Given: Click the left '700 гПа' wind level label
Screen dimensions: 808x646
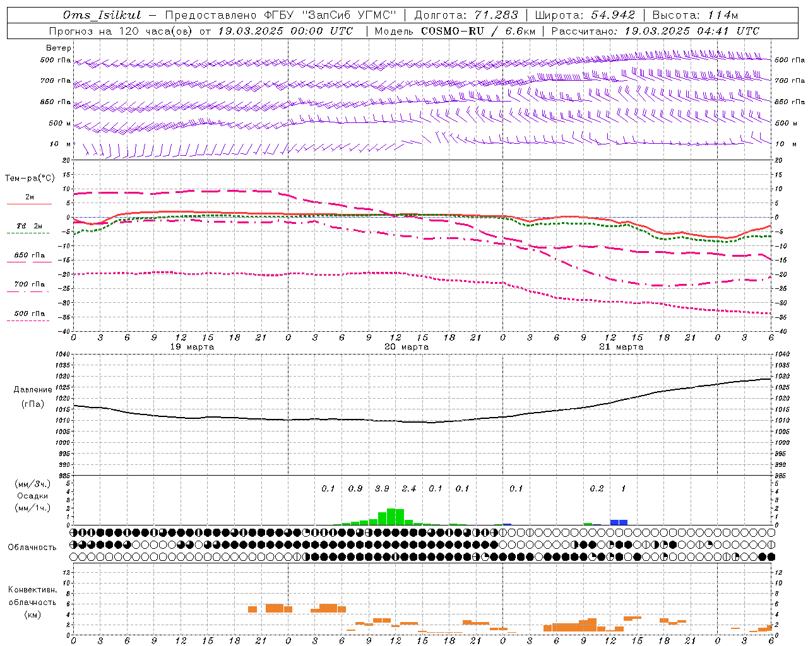Looking at the screenshot, I should click(x=56, y=81).
